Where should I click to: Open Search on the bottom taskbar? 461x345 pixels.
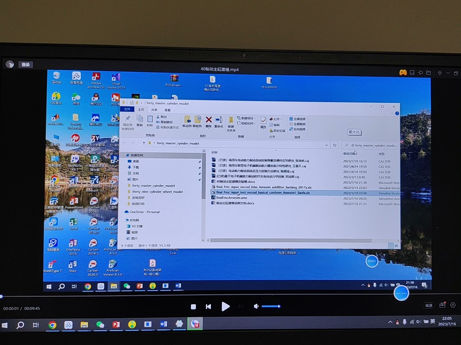[20, 325]
